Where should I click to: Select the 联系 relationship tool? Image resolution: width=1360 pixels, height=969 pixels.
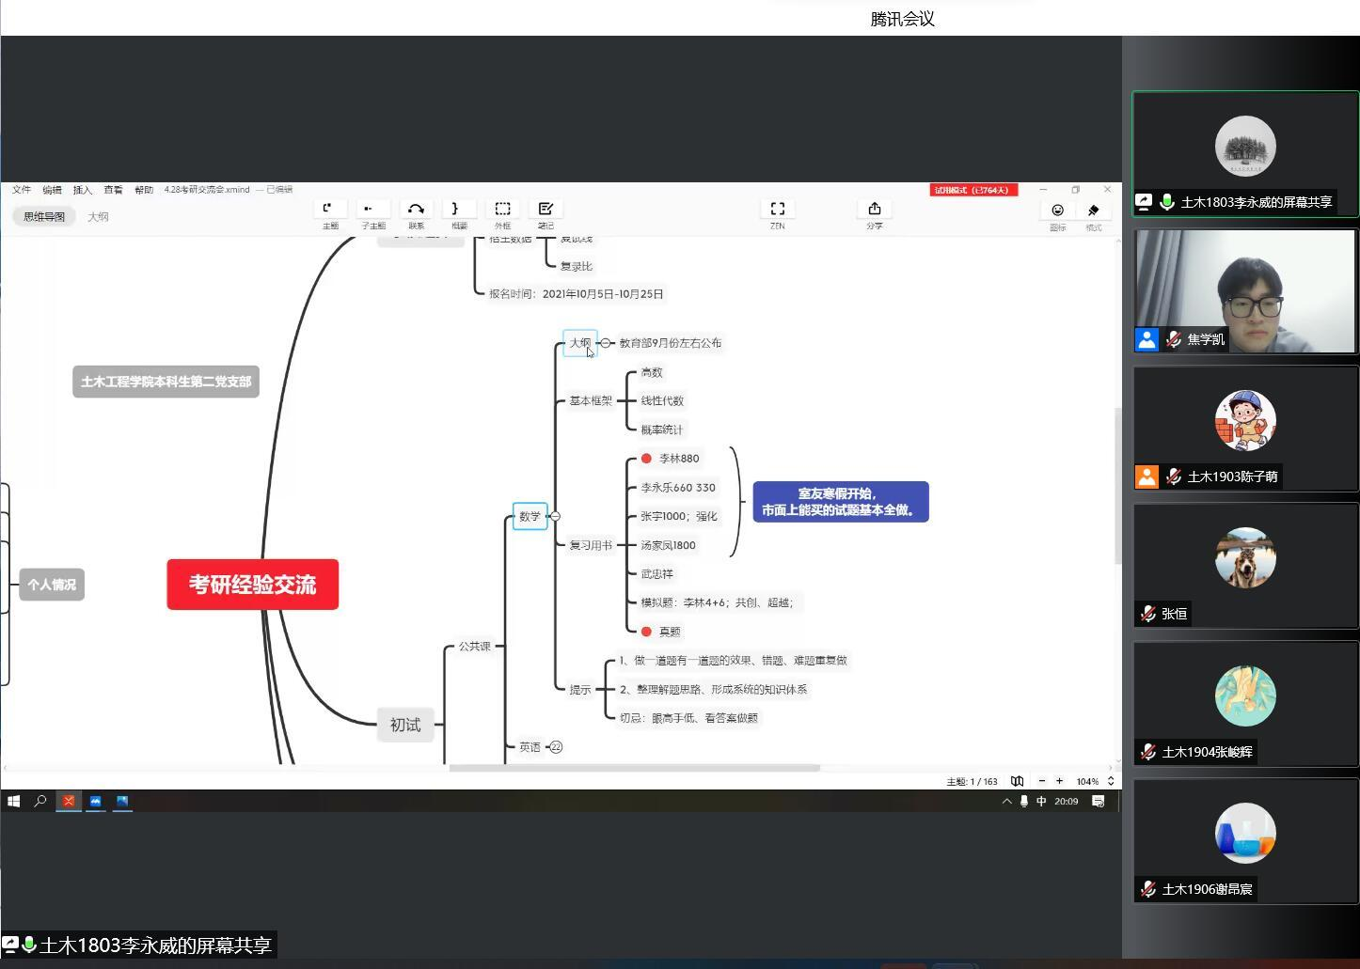416,210
